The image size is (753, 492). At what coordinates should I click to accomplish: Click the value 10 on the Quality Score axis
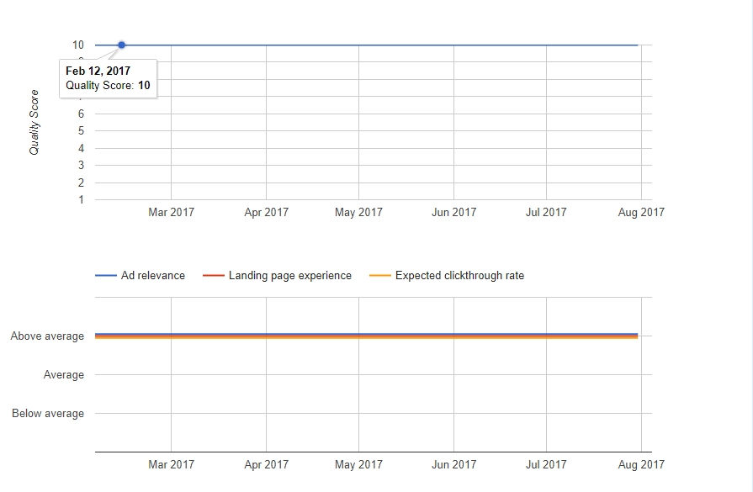[78, 45]
